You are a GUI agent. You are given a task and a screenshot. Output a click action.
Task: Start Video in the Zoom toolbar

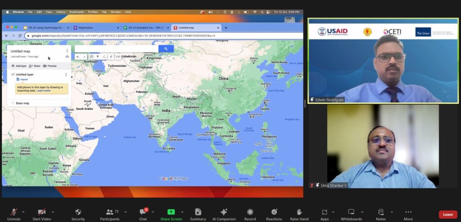[x=41, y=214]
